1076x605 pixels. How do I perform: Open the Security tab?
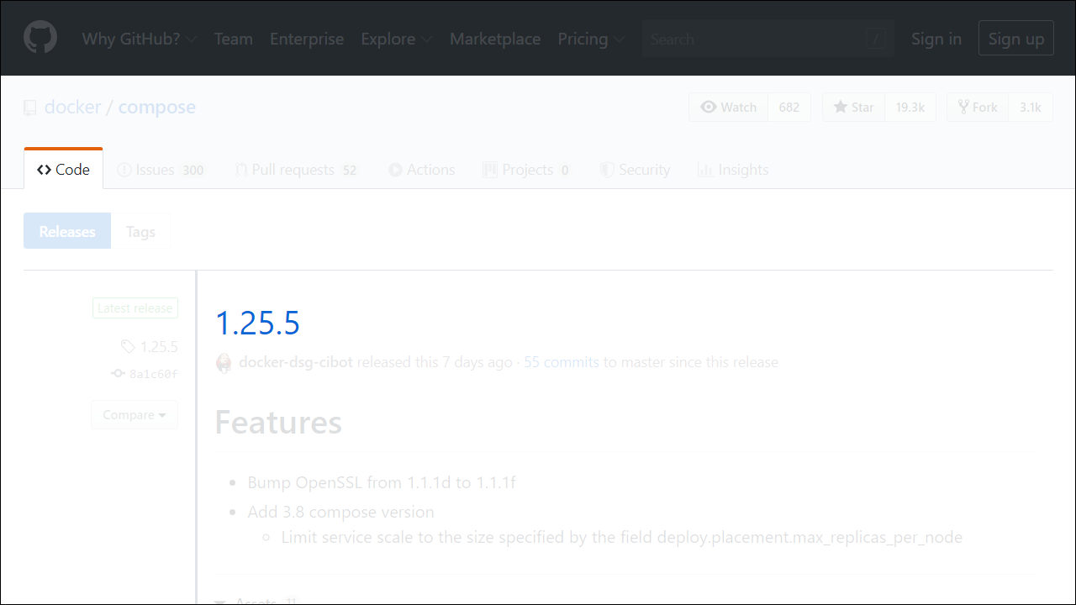635,170
